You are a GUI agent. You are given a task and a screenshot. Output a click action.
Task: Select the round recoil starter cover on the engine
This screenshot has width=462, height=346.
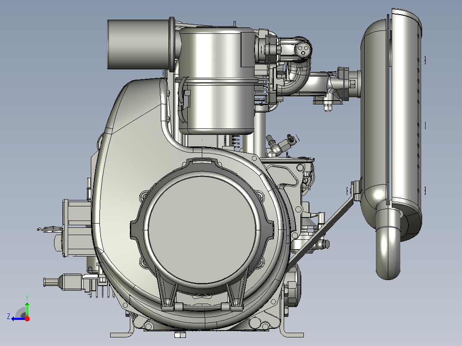click(202, 230)
